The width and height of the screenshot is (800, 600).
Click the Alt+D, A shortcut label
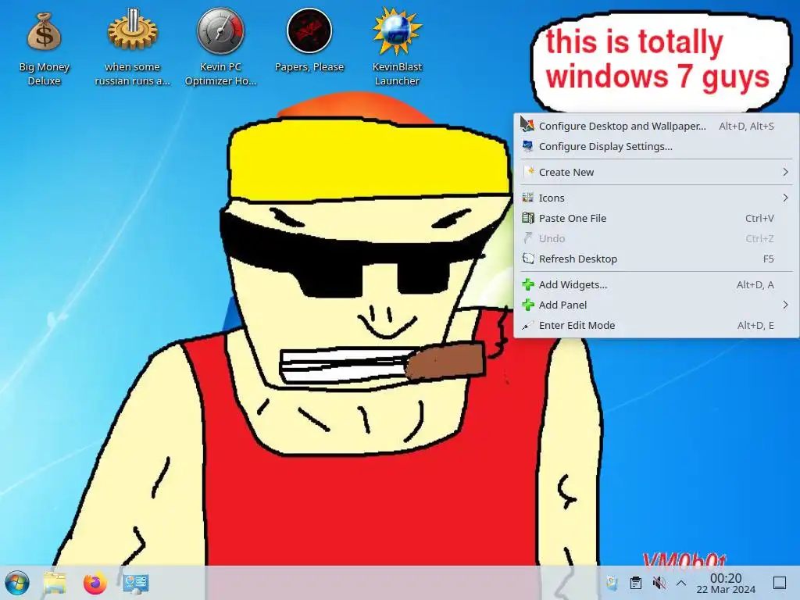(755, 284)
